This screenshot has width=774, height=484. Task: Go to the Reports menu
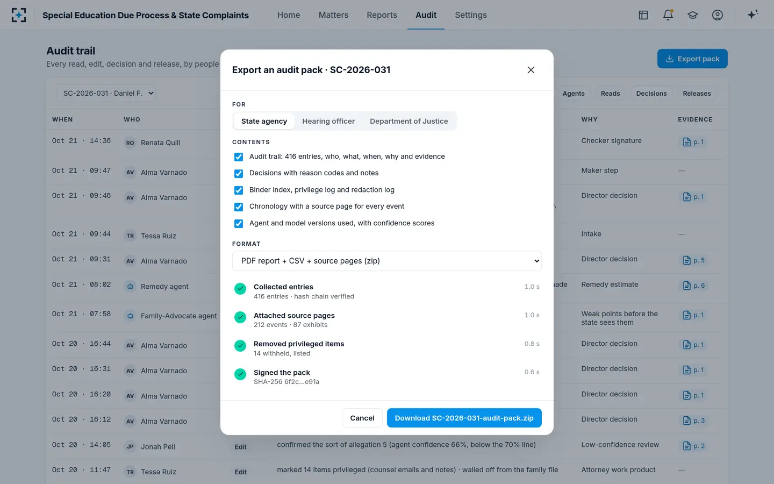pyautogui.click(x=382, y=15)
